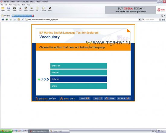Viewport: 166px width, 133px height.
Task: Click the forward button in test
Action: coord(123,99)
